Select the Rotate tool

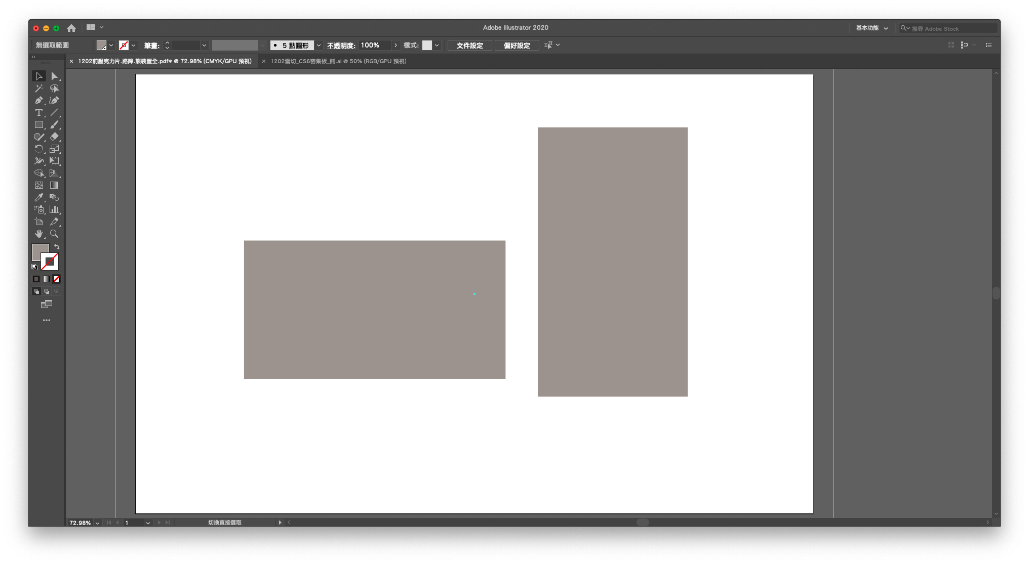[x=39, y=149]
